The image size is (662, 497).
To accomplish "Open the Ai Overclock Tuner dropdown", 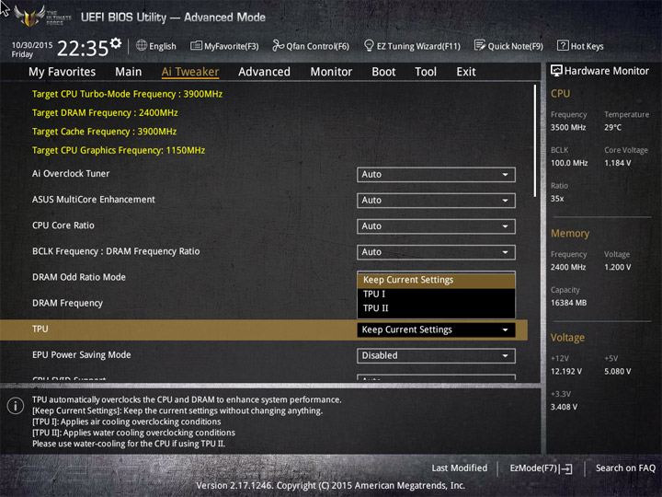I will click(x=436, y=175).
